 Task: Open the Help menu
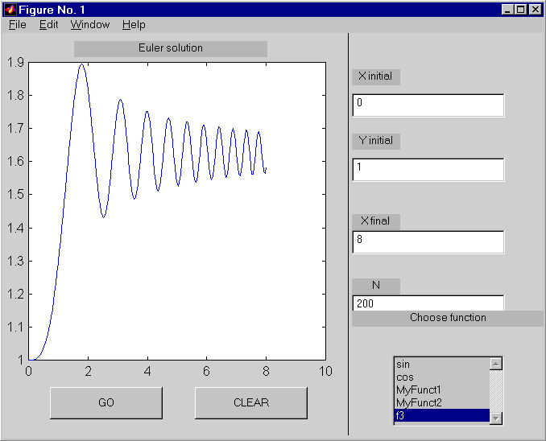click(134, 25)
